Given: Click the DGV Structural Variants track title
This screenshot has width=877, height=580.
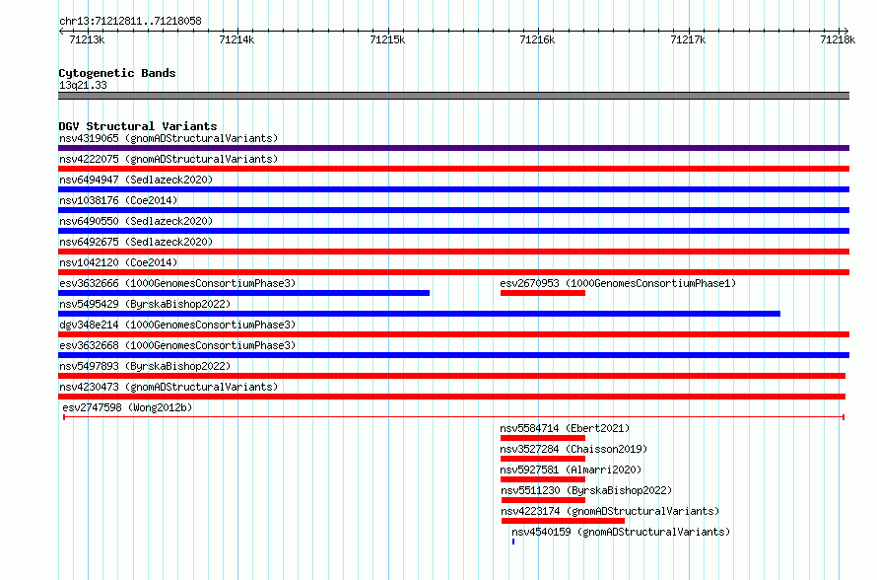Looking at the screenshot, I should tap(138, 126).
